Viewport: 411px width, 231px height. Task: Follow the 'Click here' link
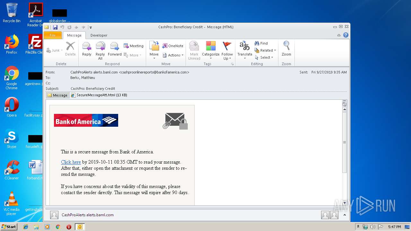pyautogui.click(x=71, y=162)
